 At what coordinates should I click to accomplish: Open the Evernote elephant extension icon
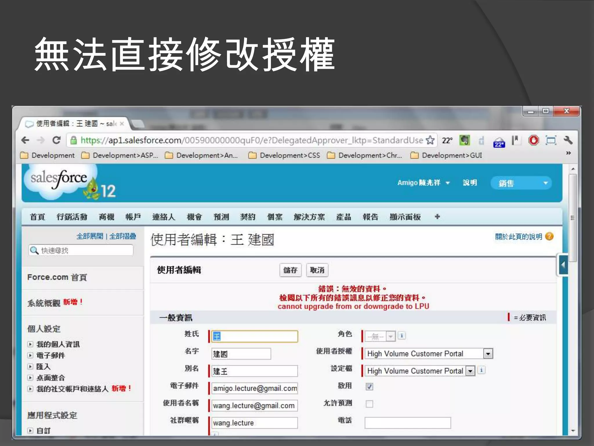coord(465,141)
